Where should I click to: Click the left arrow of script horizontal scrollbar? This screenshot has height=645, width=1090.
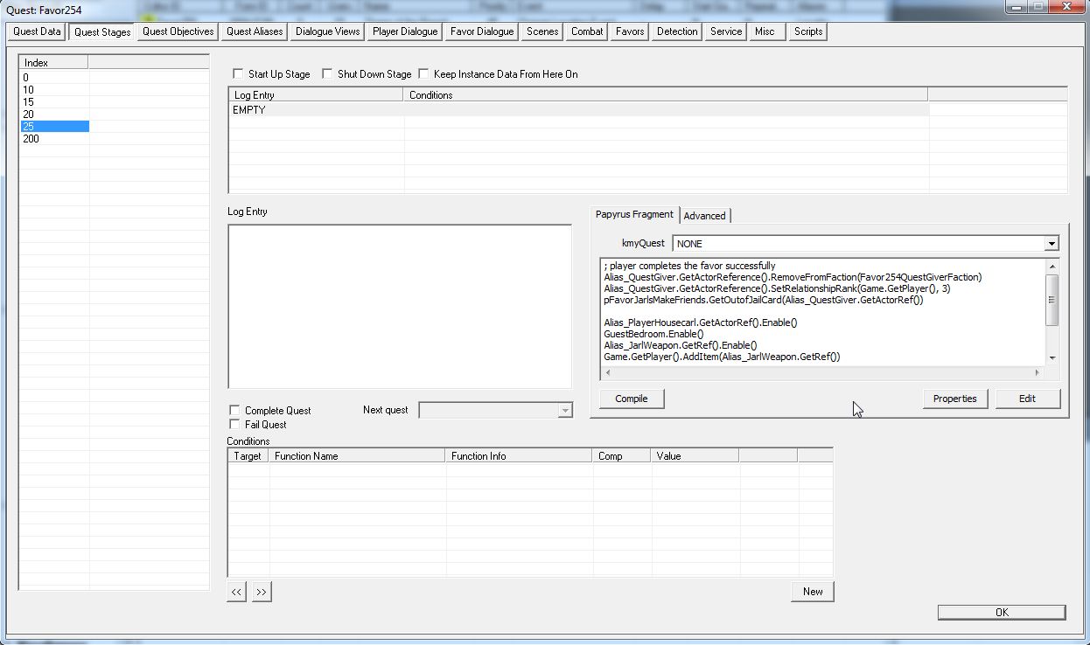(608, 372)
